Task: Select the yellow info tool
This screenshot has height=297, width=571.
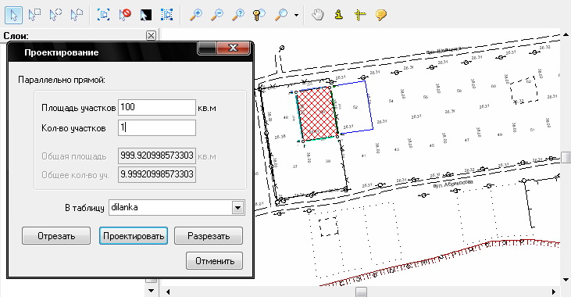Action: point(339,15)
